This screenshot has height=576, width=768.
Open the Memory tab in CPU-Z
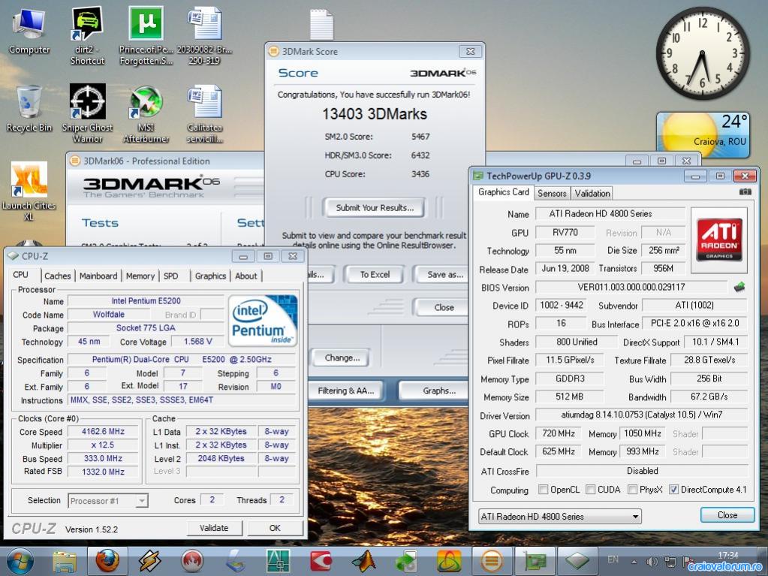140,276
